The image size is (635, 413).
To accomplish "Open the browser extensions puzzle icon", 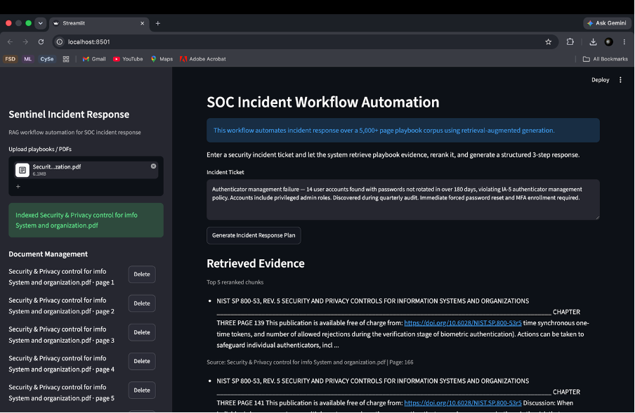I will tap(570, 41).
